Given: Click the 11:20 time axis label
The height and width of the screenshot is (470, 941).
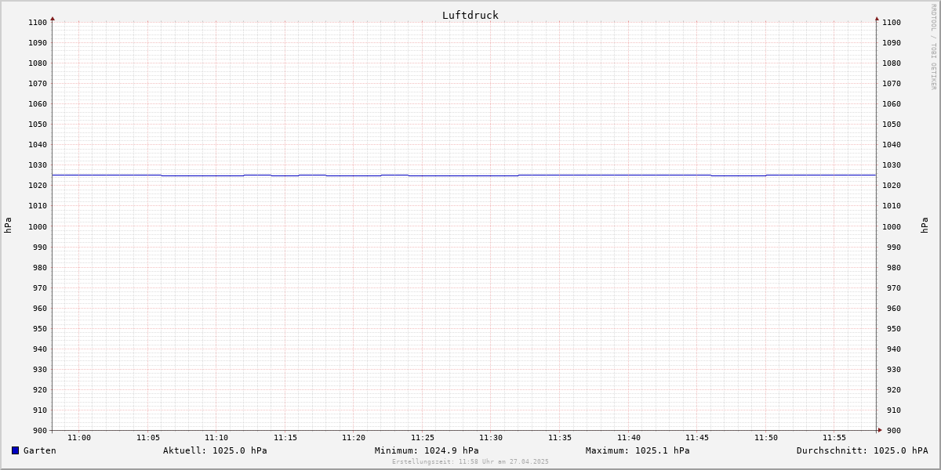Looking at the screenshot, I should [354, 437].
